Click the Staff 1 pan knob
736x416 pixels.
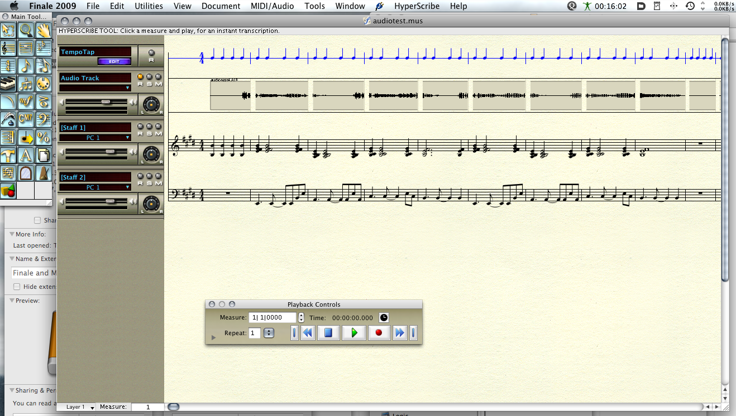[x=150, y=154]
